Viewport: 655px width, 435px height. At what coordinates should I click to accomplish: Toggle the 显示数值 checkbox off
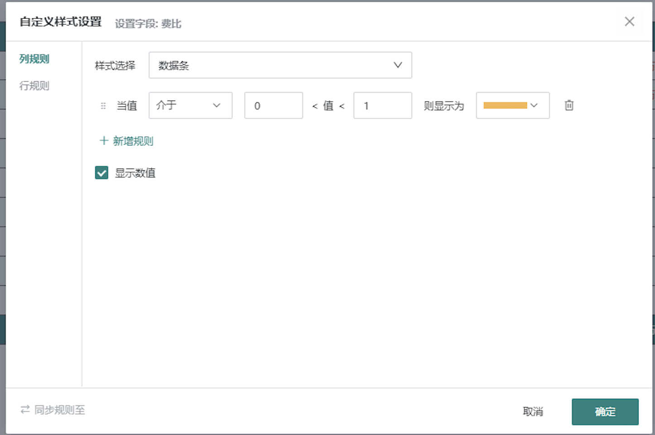[x=101, y=173]
